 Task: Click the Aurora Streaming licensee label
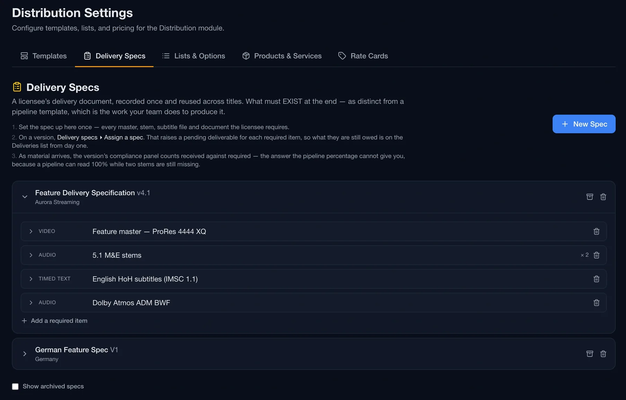[x=57, y=202]
